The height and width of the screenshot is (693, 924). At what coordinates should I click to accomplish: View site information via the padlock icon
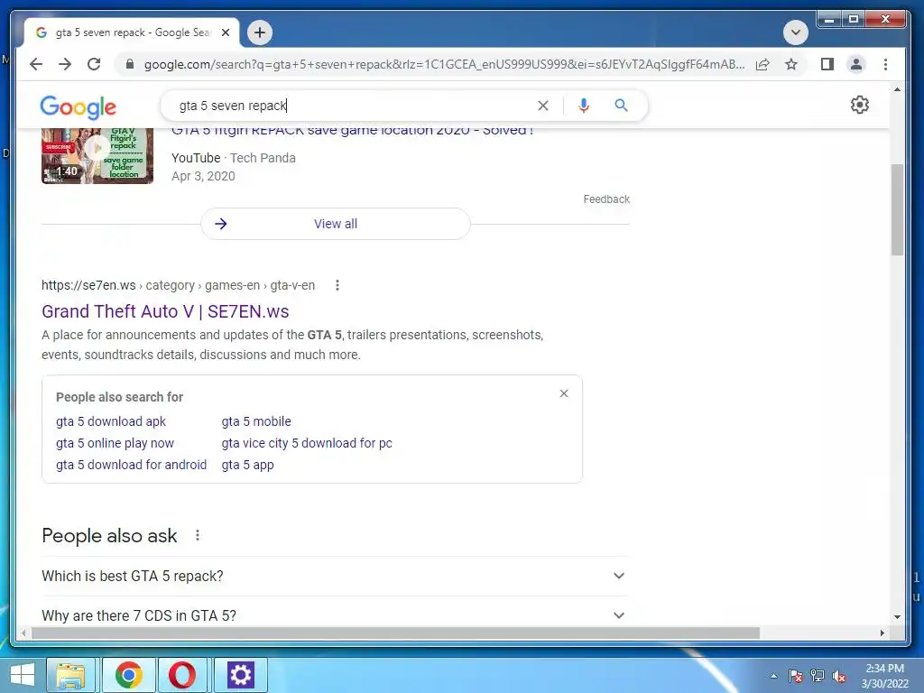coord(130,64)
